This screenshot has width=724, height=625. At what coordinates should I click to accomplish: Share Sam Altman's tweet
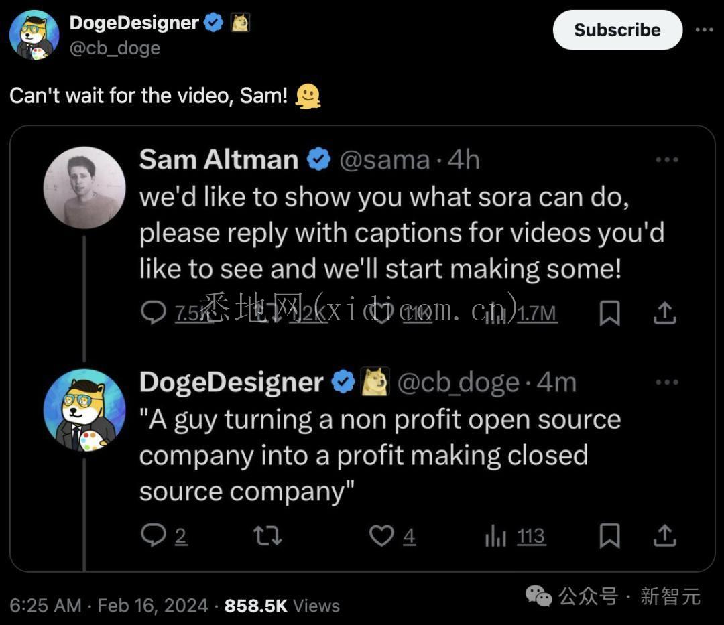tap(664, 312)
